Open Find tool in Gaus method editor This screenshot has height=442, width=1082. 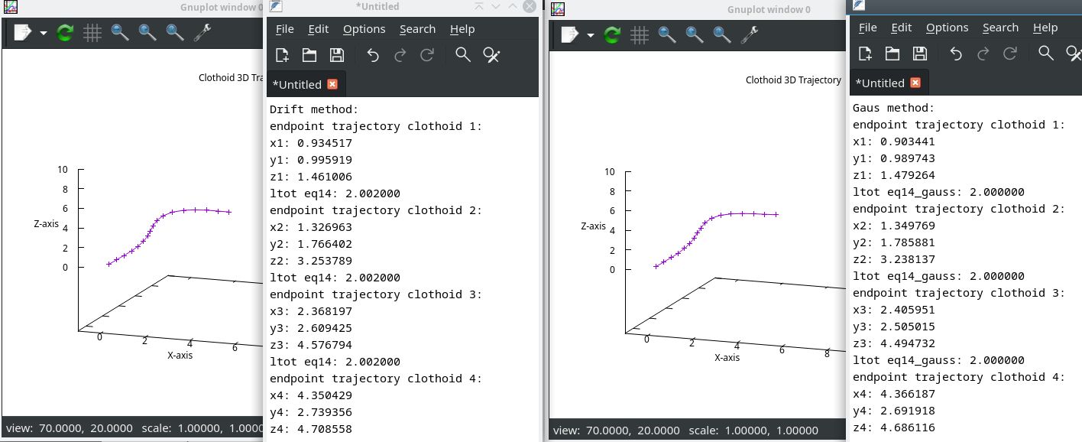[1046, 53]
